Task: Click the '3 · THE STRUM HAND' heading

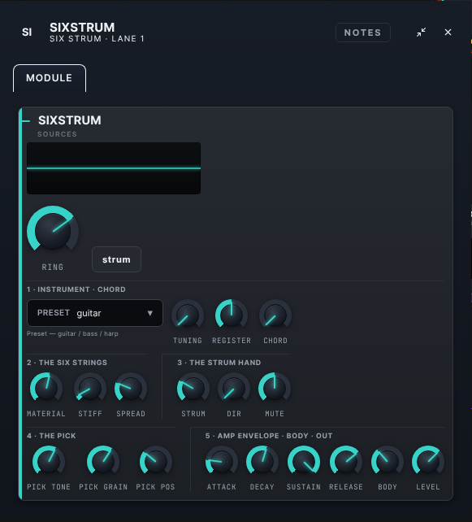Action: coord(219,363)
